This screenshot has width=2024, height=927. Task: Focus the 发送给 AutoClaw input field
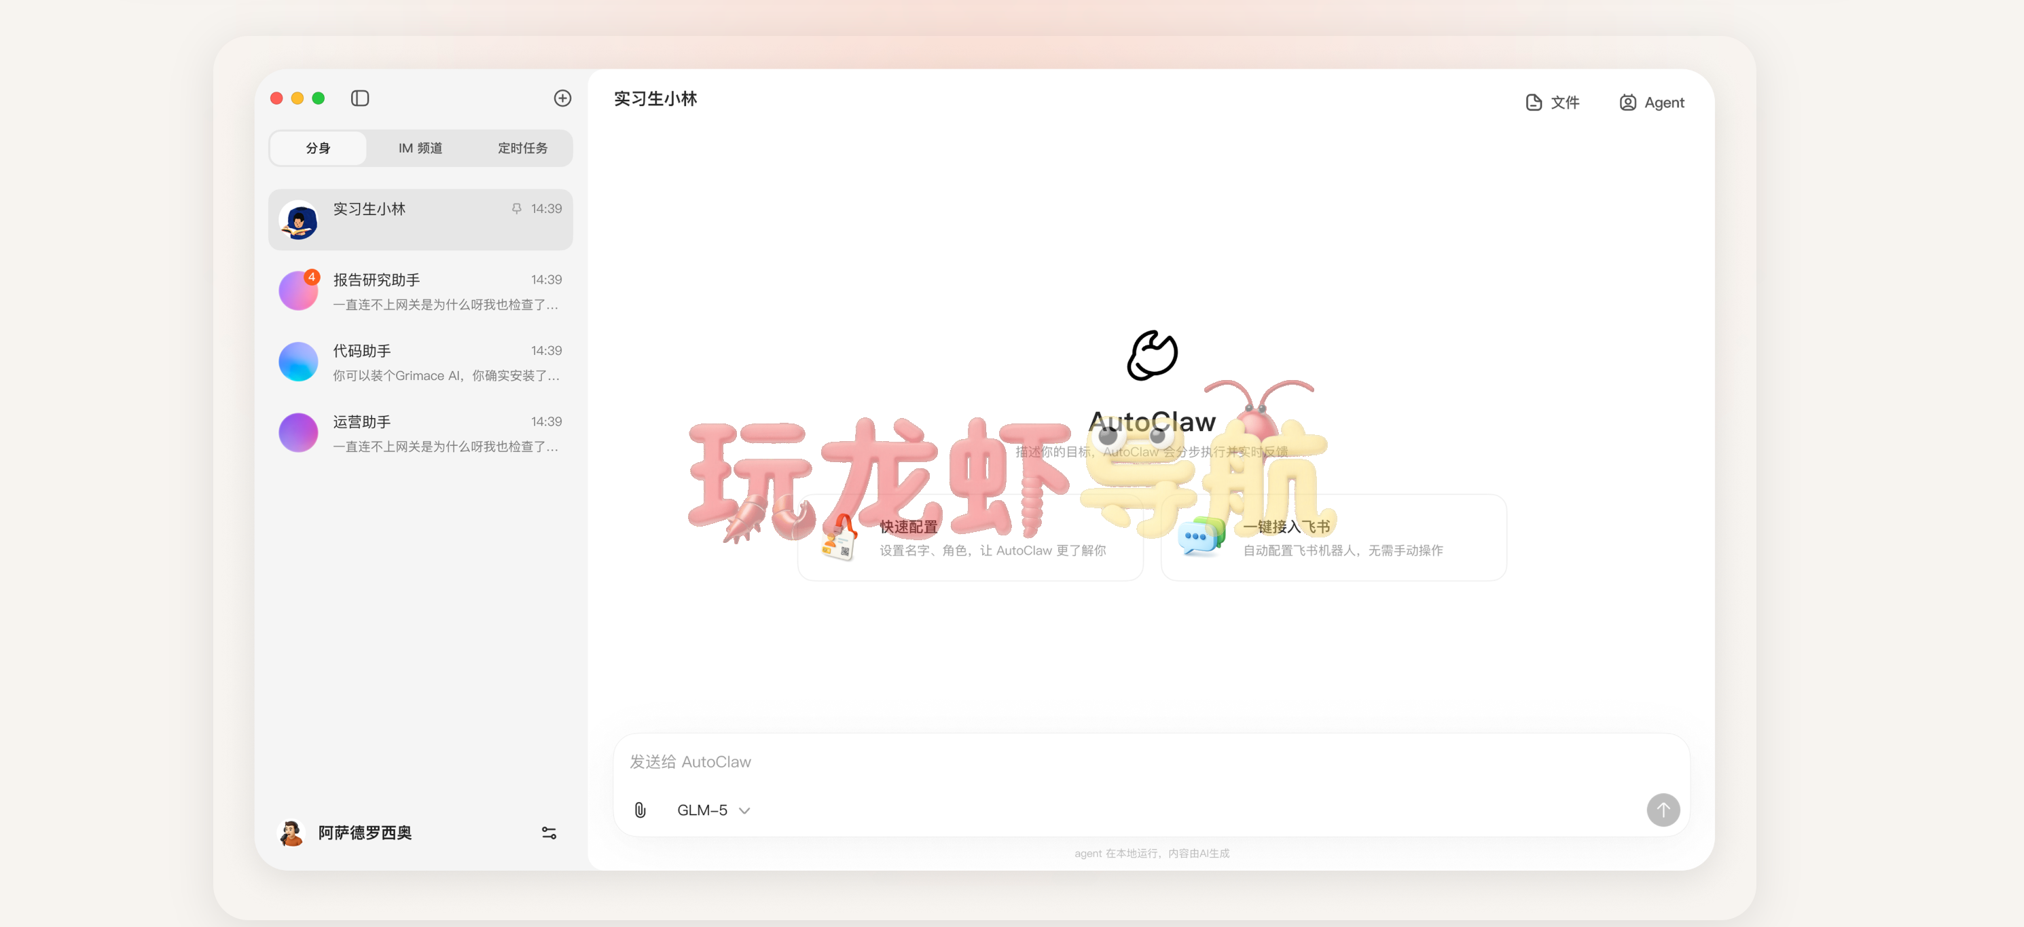point(1151,762)
